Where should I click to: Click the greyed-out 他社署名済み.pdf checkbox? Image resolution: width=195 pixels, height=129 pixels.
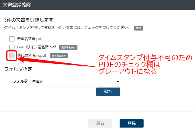12,56
